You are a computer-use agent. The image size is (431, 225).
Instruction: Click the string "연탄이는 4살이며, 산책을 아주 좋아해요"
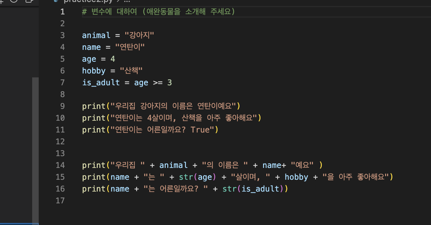point(184,118)
